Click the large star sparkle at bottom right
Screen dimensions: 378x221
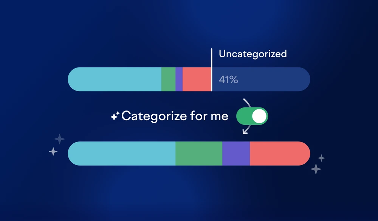[316, 169]
